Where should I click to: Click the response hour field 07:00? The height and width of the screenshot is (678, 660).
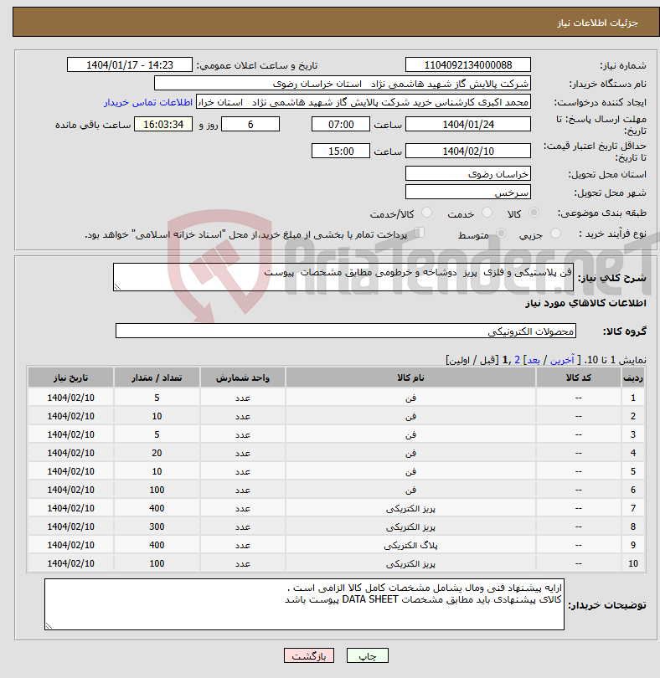(341, 125)
